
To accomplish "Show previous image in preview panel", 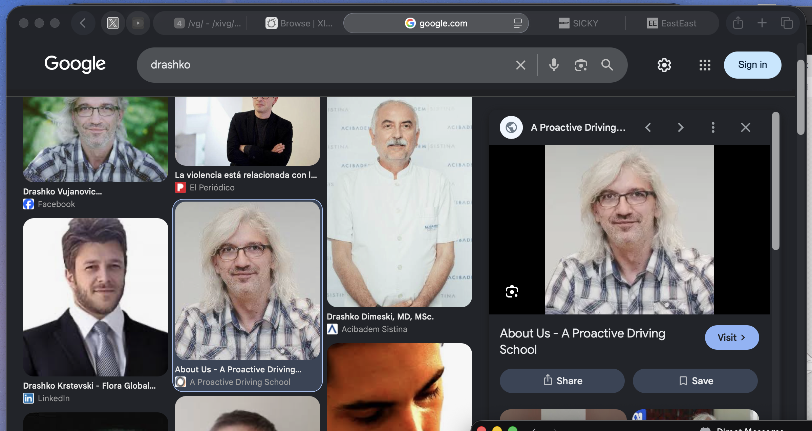I will pyautogui.click(x=648, y=127).
